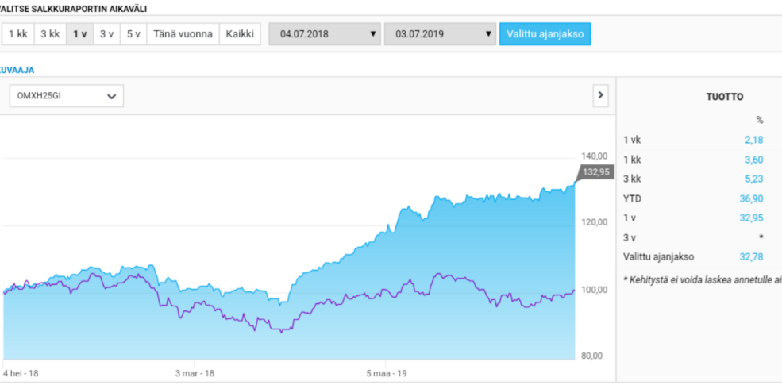This screenshot has height=389, width=782.
Task: Click the YTD return value 36,90
Action: (x=752, y=198)
